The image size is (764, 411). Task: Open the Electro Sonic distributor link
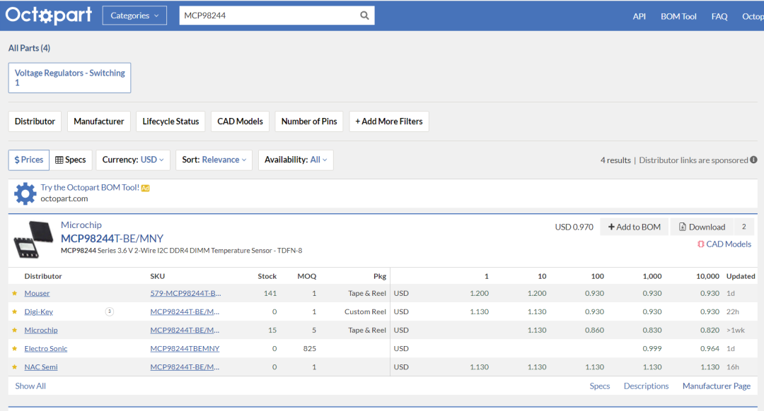click(x=46, y=349)
